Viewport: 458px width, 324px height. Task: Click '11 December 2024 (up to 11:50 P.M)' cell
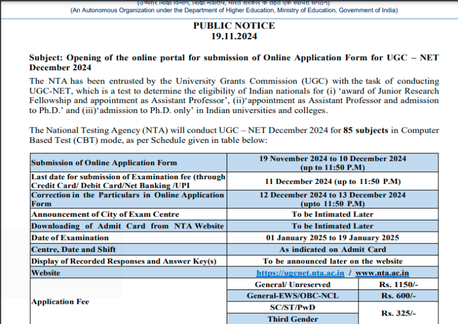click(333, 181)
